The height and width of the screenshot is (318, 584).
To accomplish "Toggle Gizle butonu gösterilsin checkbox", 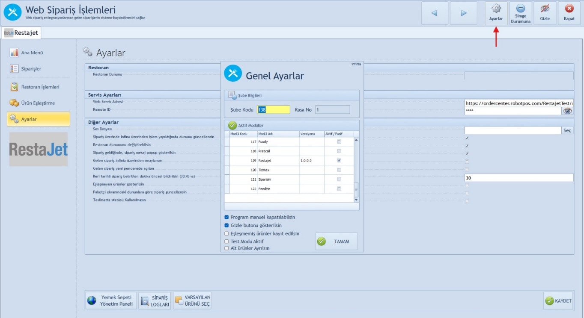I will pyautogui.click(x=226, y=225).
